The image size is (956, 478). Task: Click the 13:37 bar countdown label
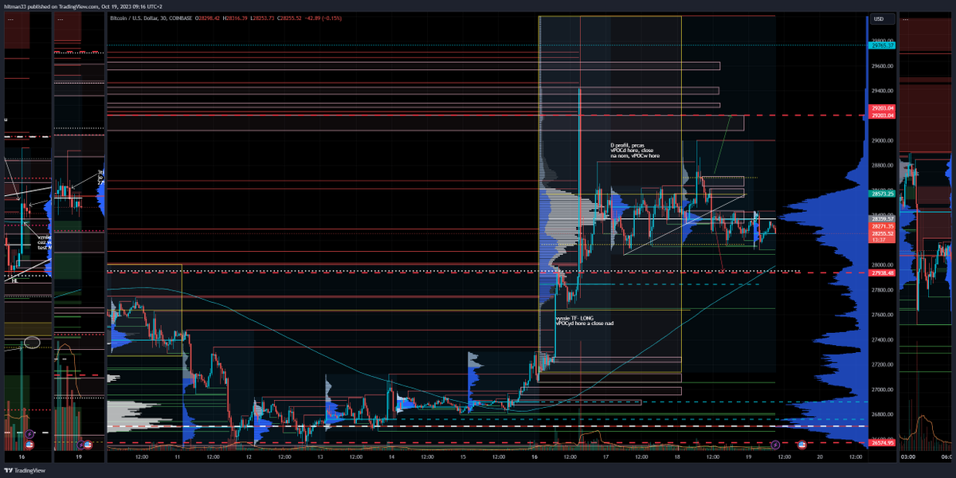pyautogui.click(x=883, y=240)
